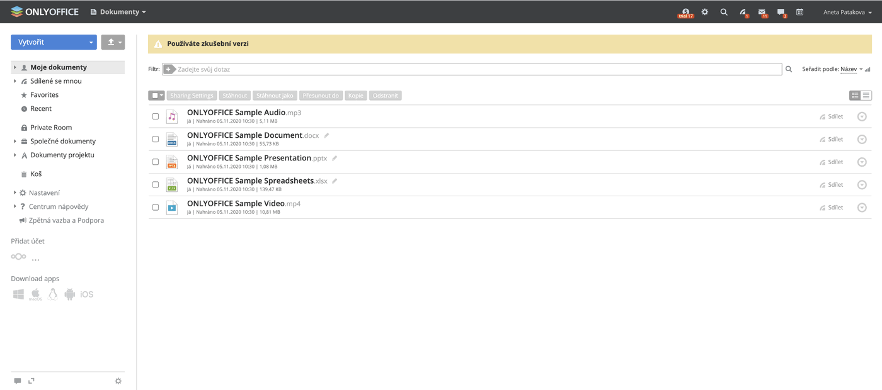The width and height of the screenshot is (882, 390).
Task: Click the Odstranit toolbar button
Action: (x=386, y=96)
